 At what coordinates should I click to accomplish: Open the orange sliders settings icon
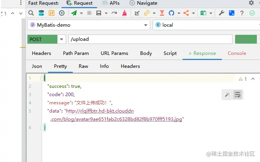(x=52, y=13)
